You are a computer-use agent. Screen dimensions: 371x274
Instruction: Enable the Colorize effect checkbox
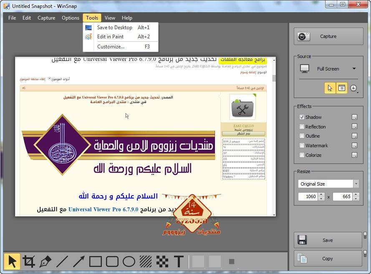302,155
